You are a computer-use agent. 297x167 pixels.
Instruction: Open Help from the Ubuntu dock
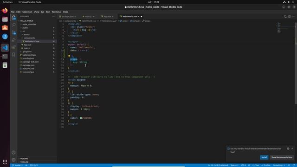click(x=5, y=37)
